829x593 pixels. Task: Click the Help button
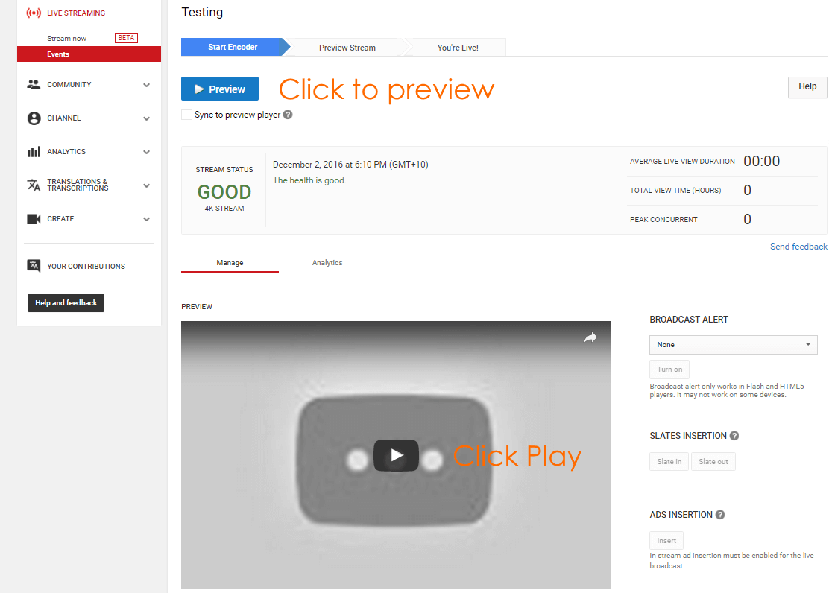point(807,86)
